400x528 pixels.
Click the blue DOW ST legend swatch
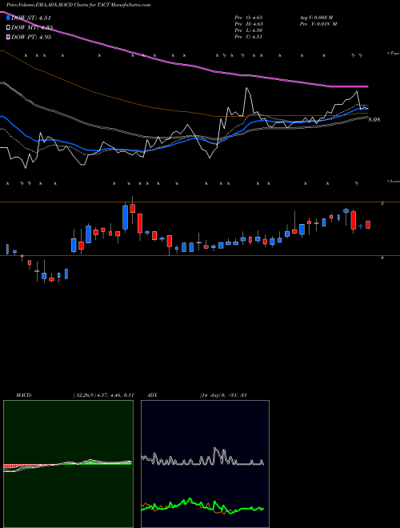pos(9,18)
